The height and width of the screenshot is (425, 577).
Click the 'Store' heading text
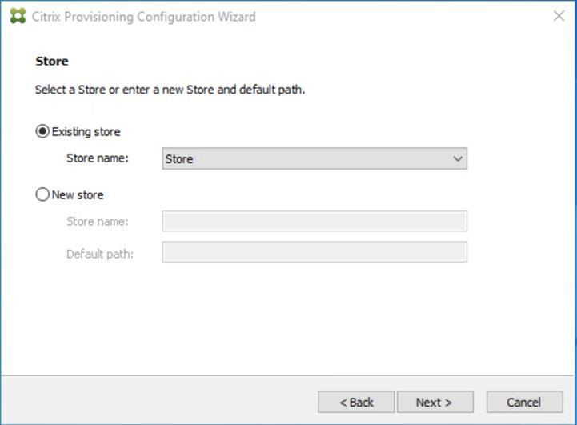52,61
